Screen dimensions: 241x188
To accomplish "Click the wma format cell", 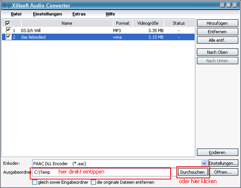I will pyautogui.click(x=117, y=37).
